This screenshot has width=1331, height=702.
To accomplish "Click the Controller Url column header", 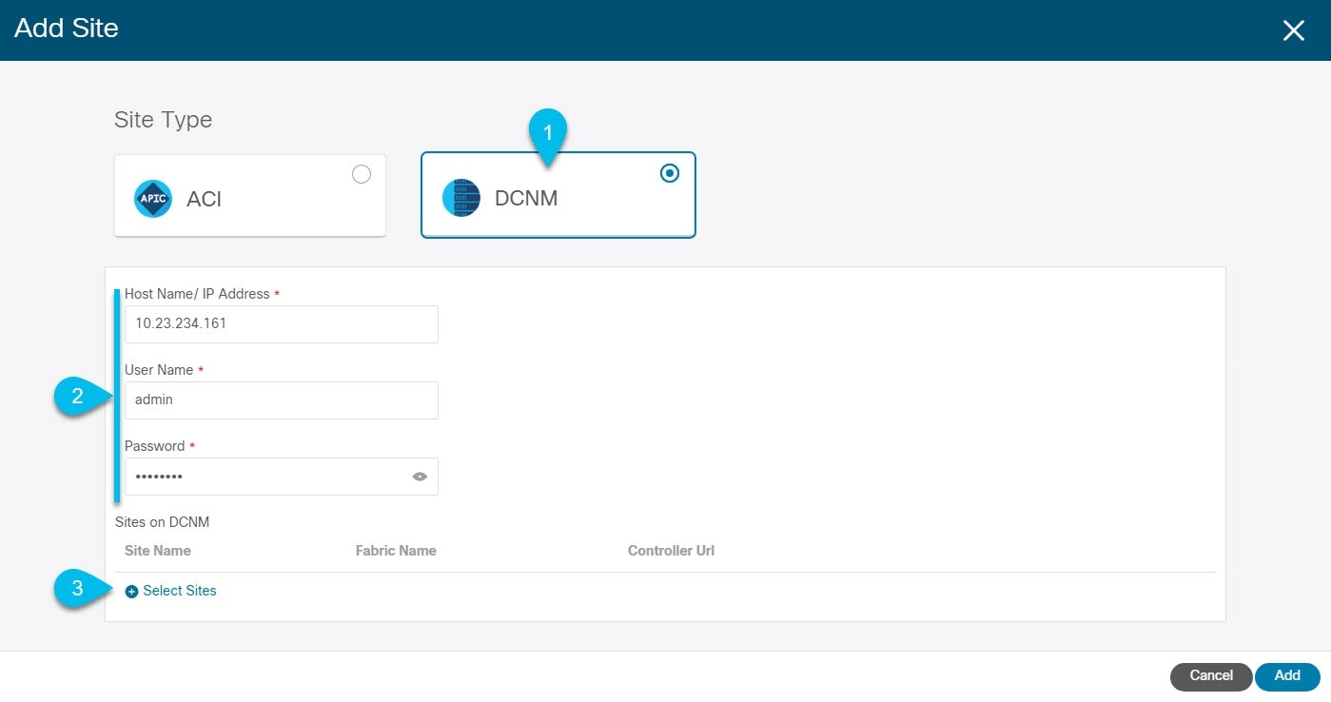I will point(671,551).
